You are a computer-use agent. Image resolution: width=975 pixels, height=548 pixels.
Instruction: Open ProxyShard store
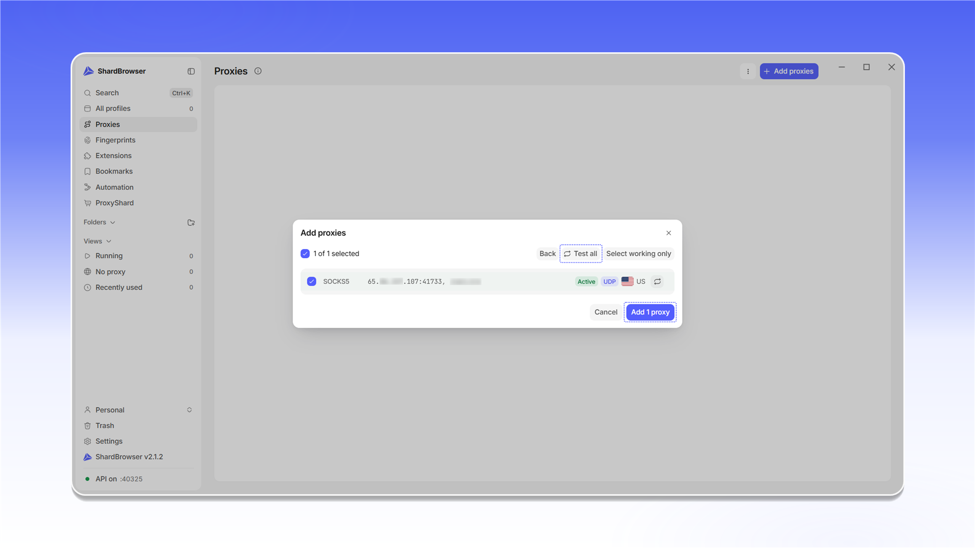[138, 203]
